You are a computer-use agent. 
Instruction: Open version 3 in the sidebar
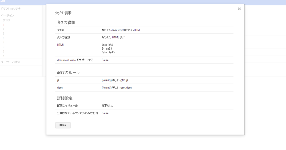[4, 47]
